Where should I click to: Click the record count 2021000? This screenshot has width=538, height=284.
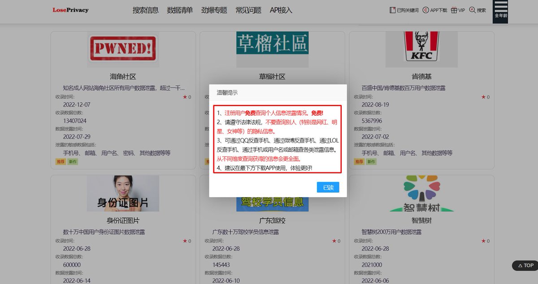[372, 265]
